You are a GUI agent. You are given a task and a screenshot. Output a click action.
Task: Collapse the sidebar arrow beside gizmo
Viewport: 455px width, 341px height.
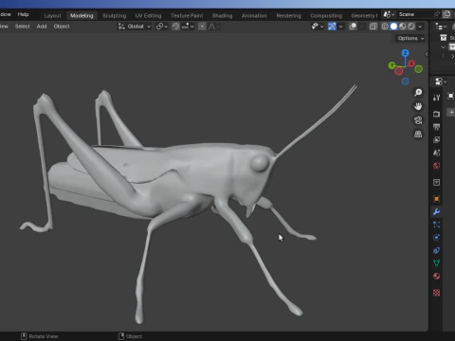click(427, 54)
